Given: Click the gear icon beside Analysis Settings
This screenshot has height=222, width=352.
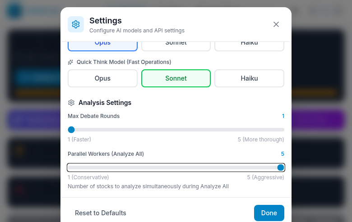Looking at the screenshot, I should 71,103.
